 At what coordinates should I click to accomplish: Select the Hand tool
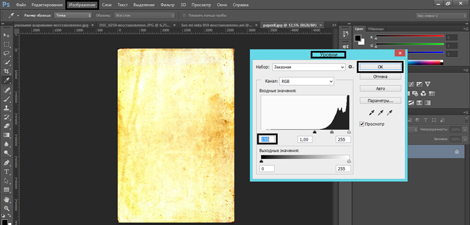(x=6, y=199)
